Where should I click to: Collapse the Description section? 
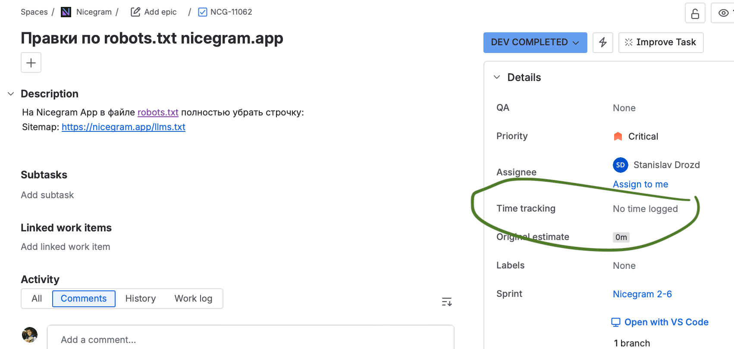(x=11, y=94)
